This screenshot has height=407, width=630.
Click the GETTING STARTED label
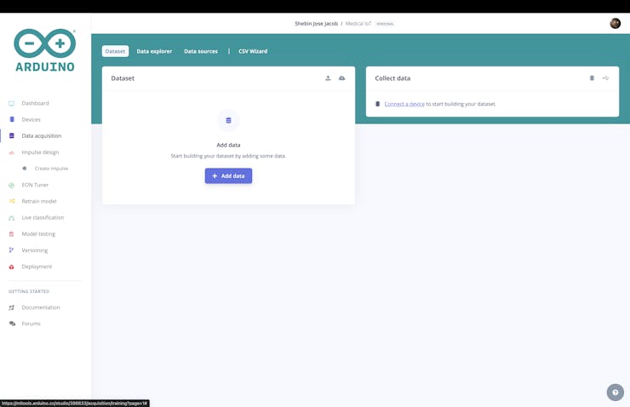pyautogui.click(x=29, y=291)
